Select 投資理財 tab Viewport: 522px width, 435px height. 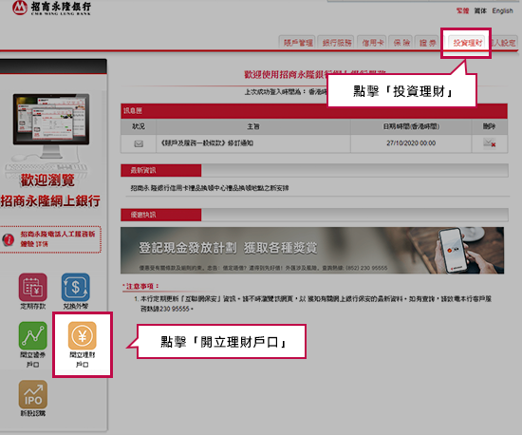(467, 43)
